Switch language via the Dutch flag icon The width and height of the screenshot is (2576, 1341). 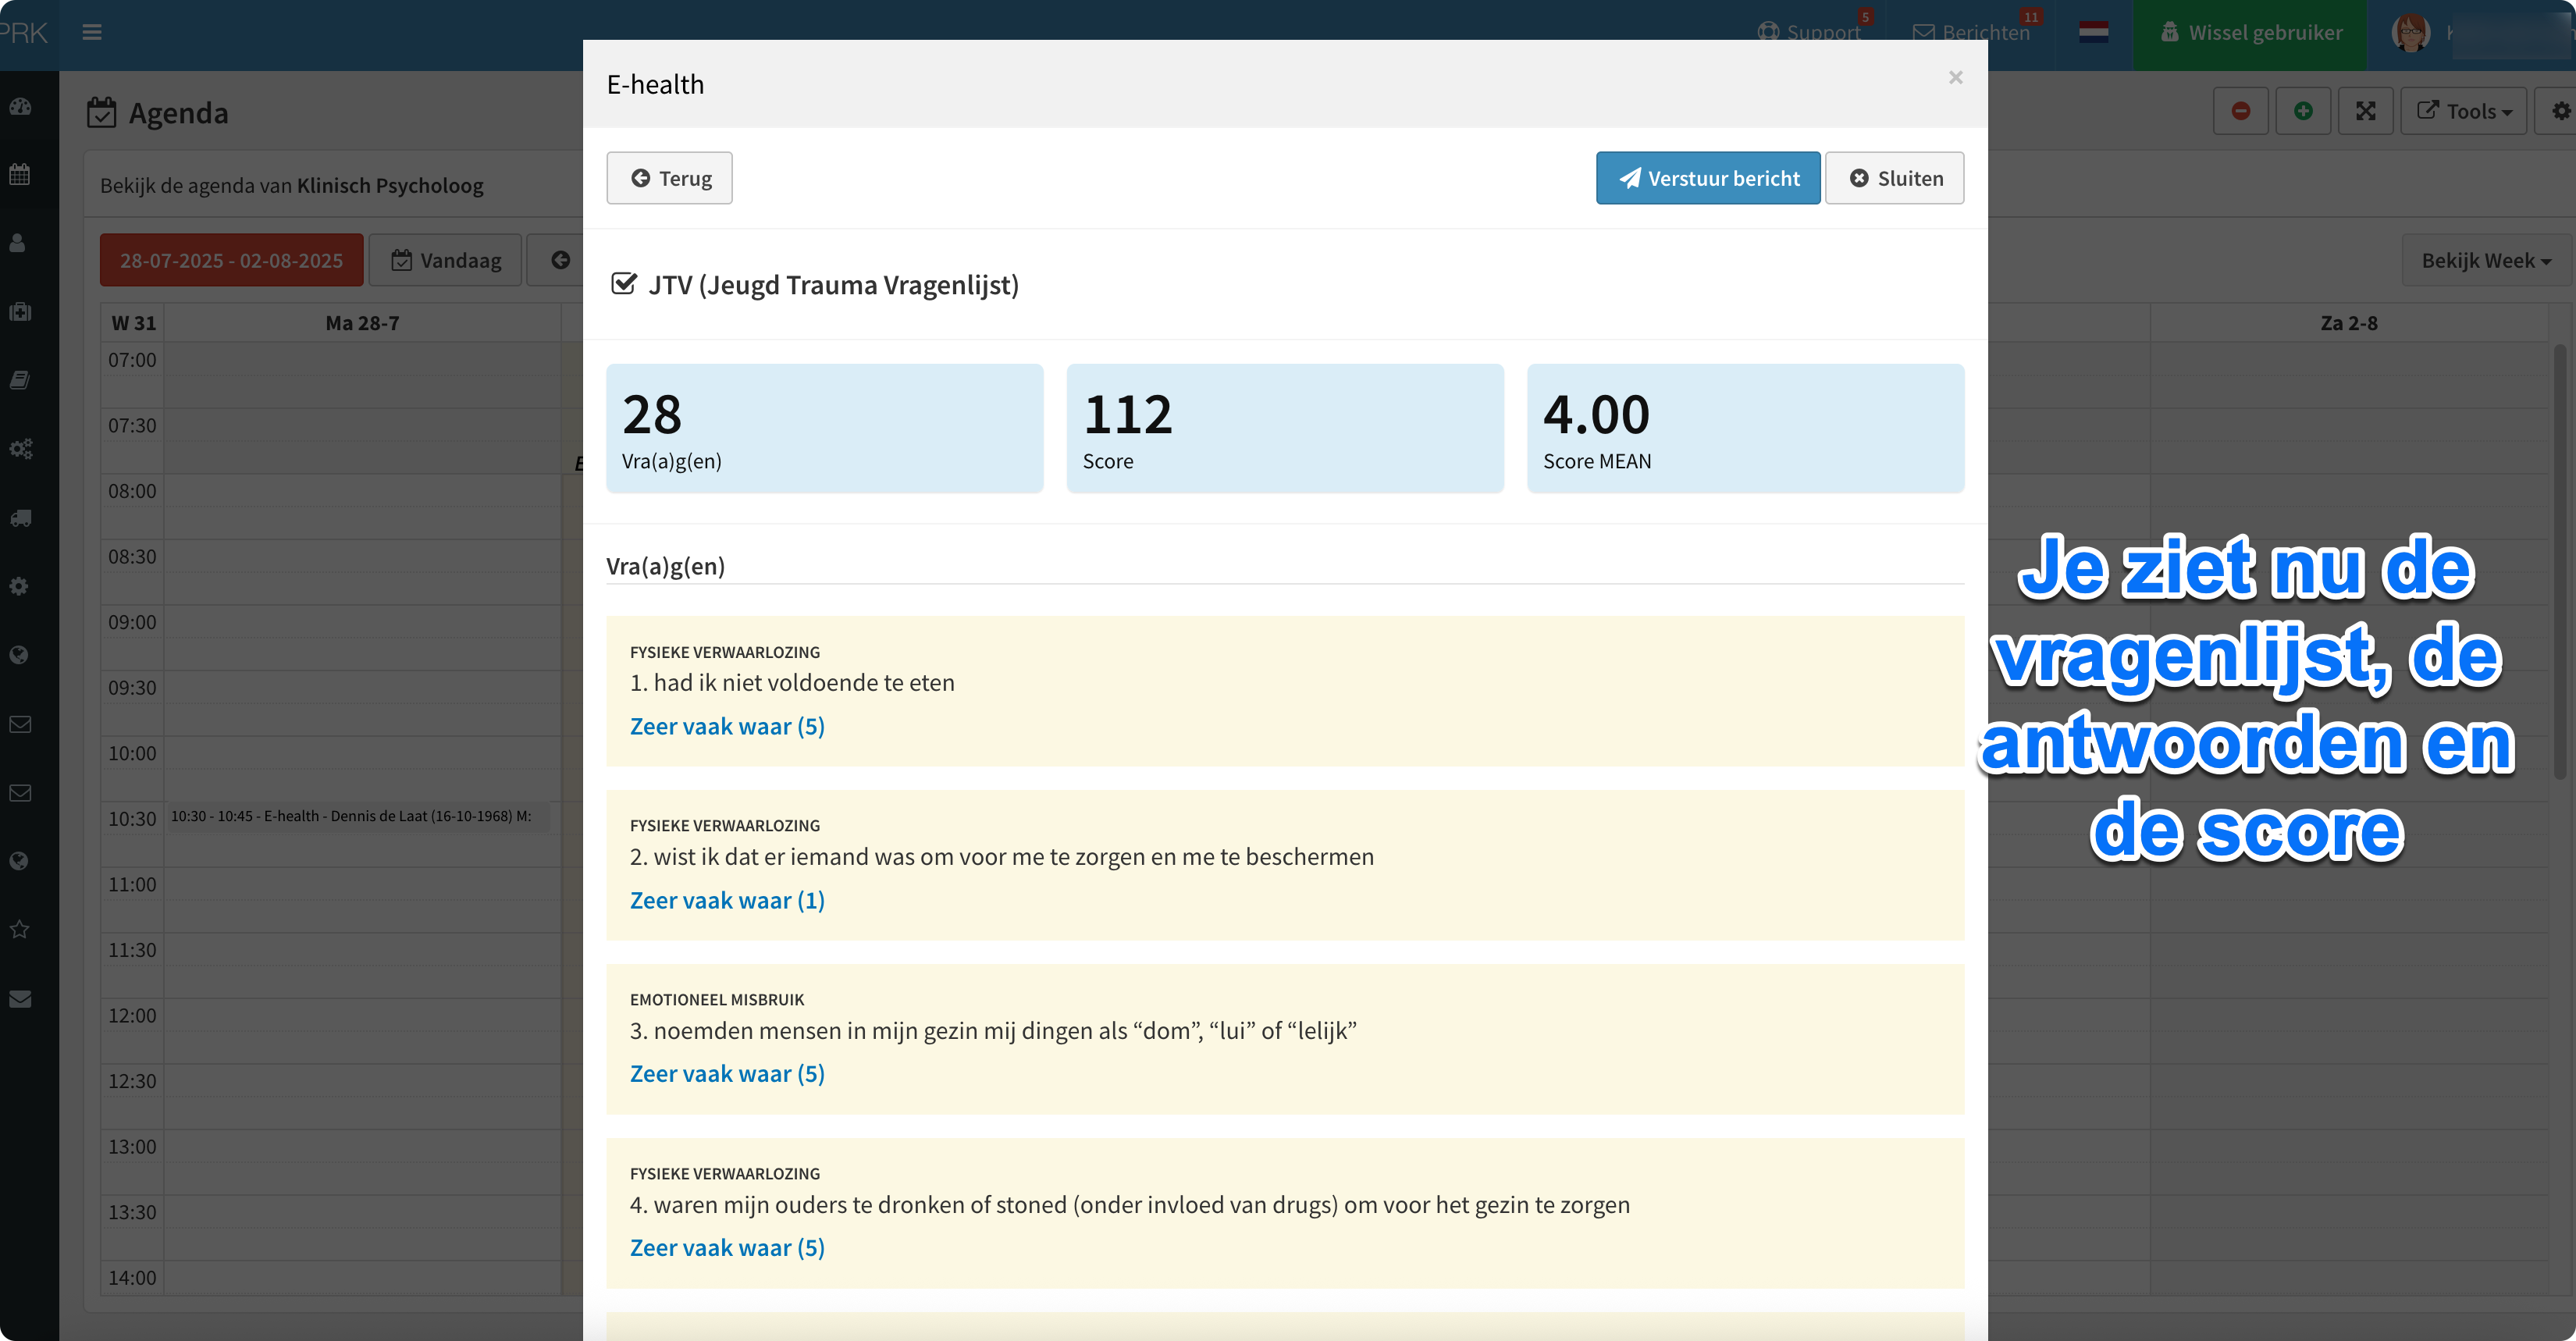pyautogui.click(x=2093, y=32)
